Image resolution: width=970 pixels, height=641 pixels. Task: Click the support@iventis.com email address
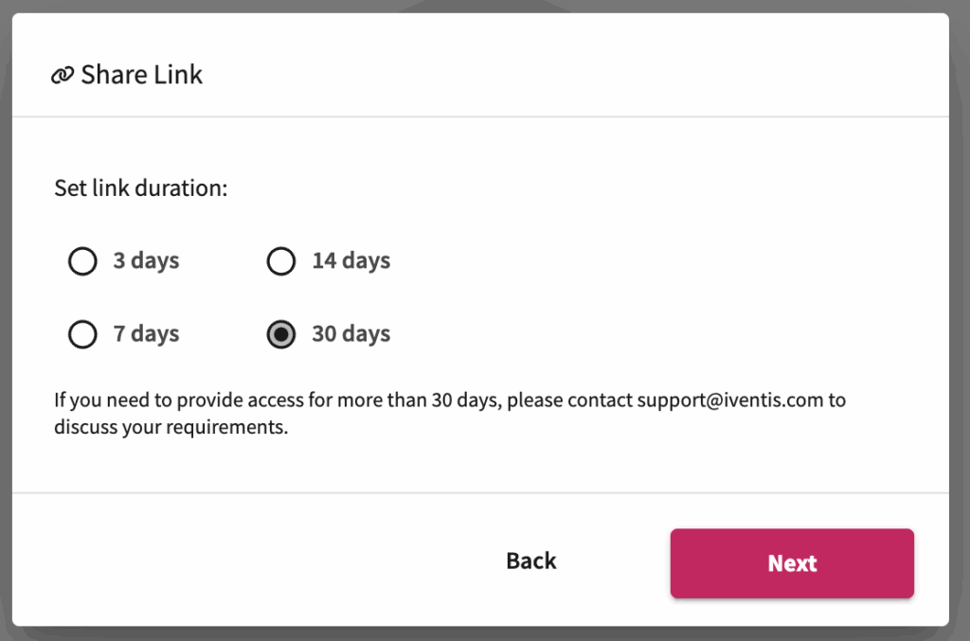(x=729, y=400)
